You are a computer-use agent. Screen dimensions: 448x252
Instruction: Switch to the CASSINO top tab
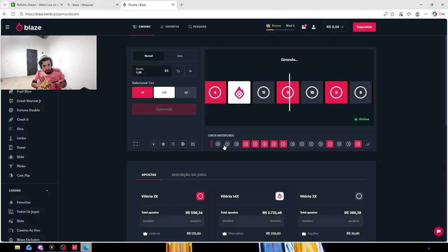pyautogui.click(x=142, y=27)
